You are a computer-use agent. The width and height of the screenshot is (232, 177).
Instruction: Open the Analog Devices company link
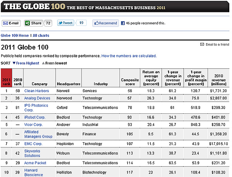tap(38, 99)
